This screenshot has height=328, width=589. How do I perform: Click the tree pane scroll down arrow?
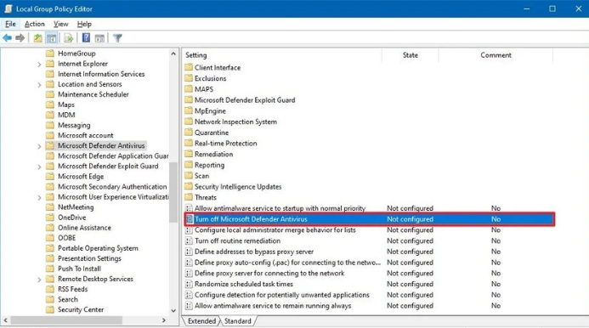pyautogui.click(x=173, y=311)
